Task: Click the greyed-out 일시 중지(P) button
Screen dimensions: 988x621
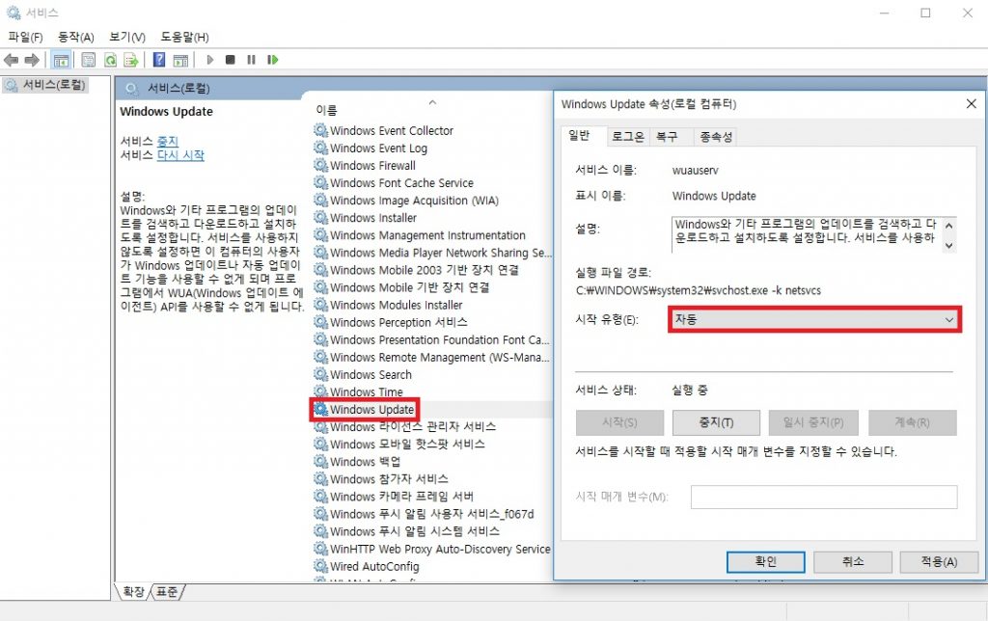Action: coord(813,422)
